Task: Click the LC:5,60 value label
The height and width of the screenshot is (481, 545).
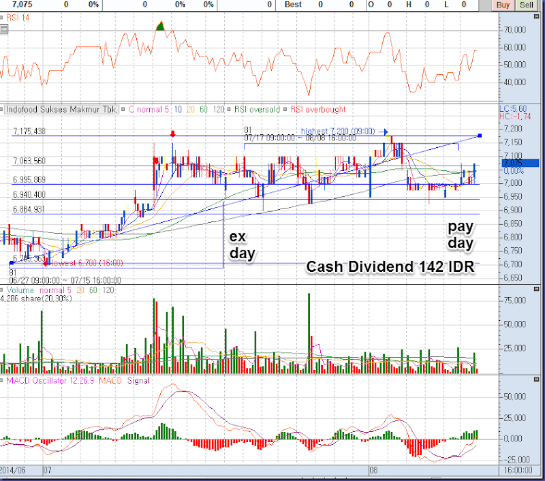Action: (513, 108)
